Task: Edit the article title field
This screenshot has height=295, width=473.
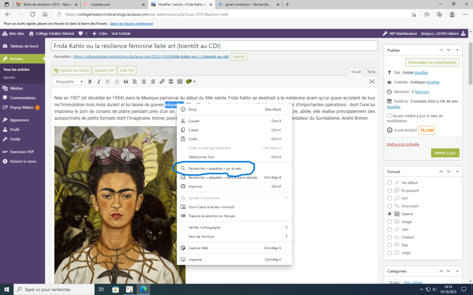Action: coord(215,46)
